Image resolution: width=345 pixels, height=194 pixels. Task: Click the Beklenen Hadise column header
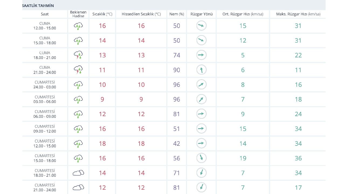(78, 14)
